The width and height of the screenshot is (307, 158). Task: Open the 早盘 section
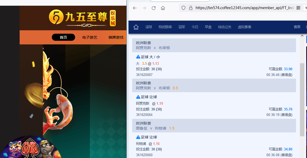[x=208, y=27]
